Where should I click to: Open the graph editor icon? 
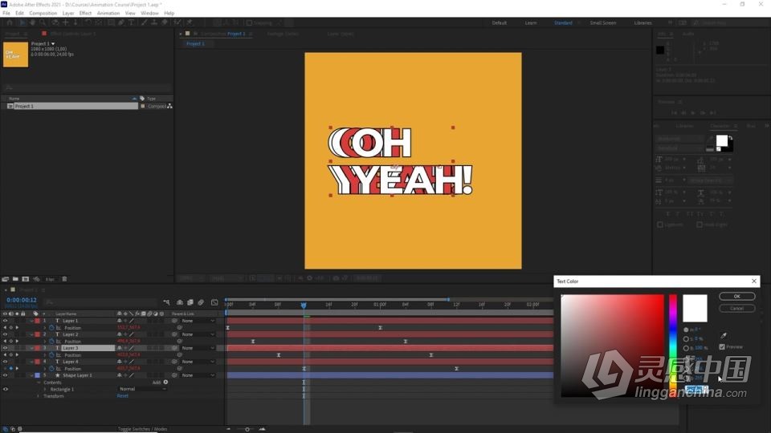click(x=214, y=302)
